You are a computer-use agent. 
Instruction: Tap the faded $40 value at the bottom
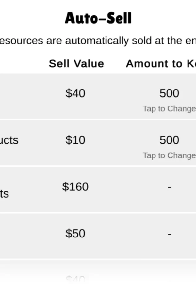click(x=75, y=279)
